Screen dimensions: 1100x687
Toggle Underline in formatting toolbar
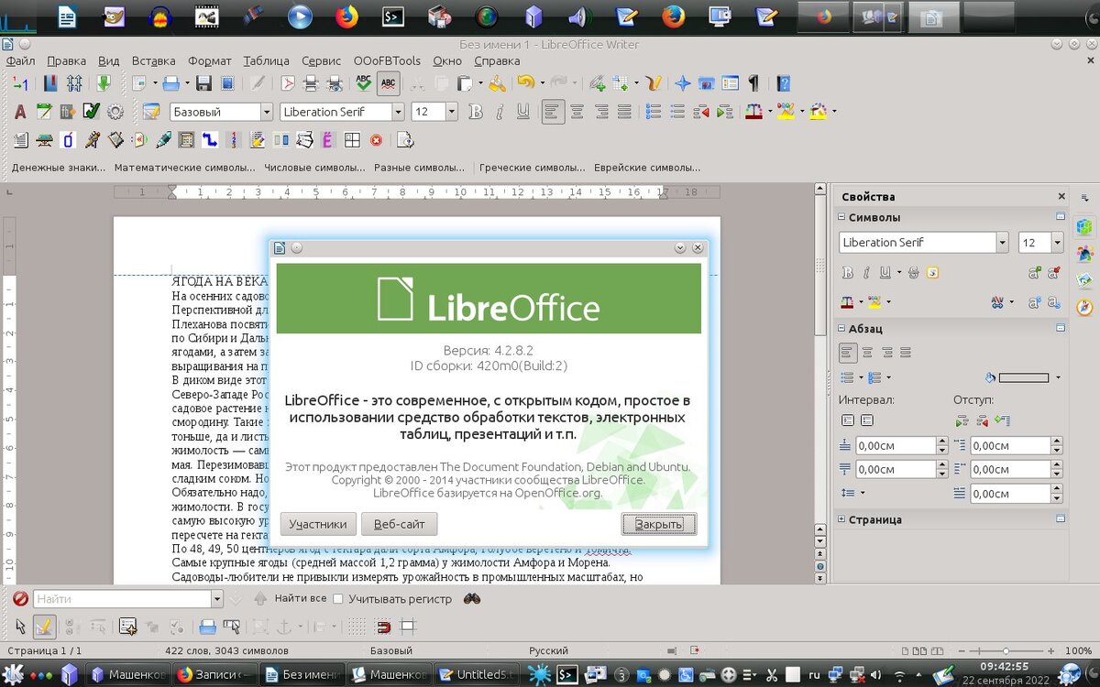(522, 112)
